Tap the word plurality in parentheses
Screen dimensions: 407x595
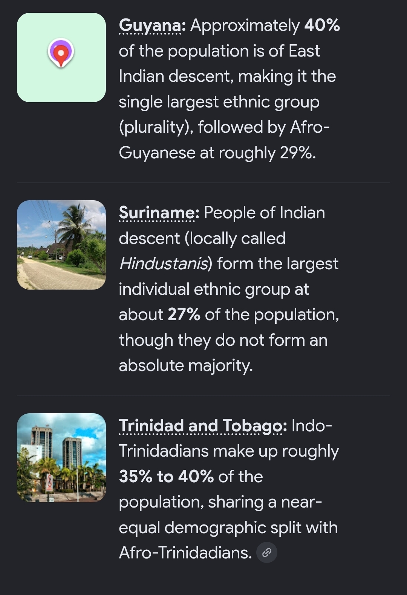pyautogui.click(x=154, y=127)
